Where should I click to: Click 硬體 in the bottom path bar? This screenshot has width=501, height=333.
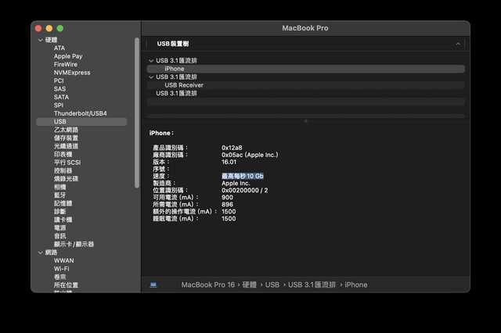(x=250, y=285)
